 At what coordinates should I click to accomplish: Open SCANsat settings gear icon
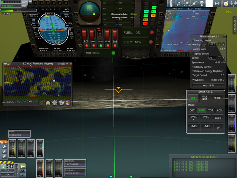click(x=54, y=103)
